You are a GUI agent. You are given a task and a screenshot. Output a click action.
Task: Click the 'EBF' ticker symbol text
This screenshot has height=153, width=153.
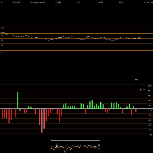pyautogui.click(x=101, y=2)
